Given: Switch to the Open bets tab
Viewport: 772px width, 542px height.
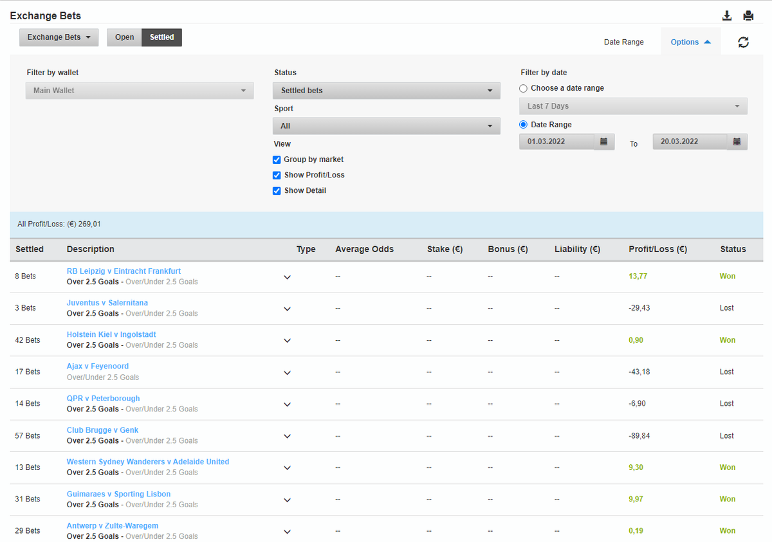Looking at the screenshot, I should pyautogui.click(x=124, y=37).
